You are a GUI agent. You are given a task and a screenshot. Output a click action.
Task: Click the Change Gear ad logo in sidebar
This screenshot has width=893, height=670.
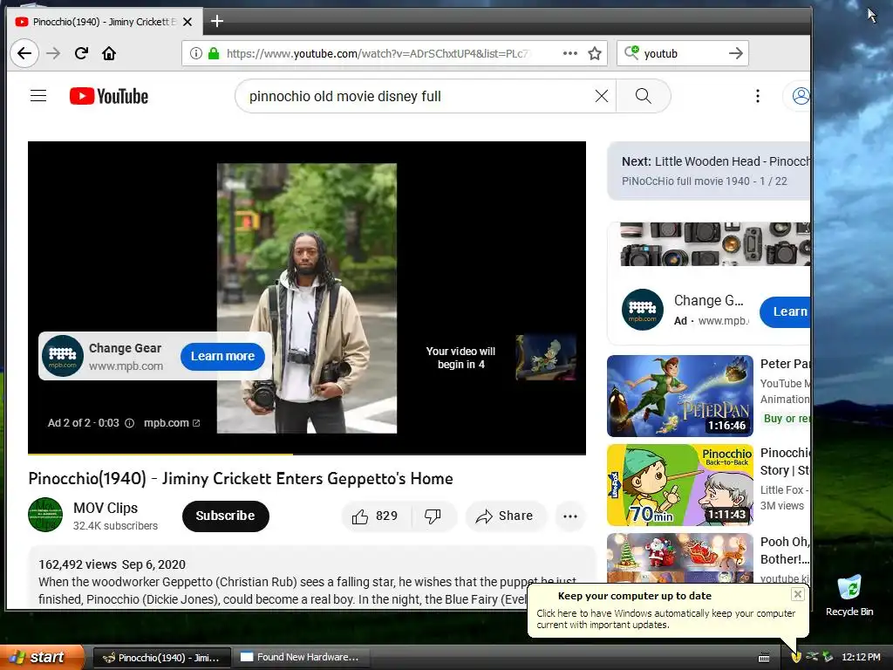[x=643, y=310]
